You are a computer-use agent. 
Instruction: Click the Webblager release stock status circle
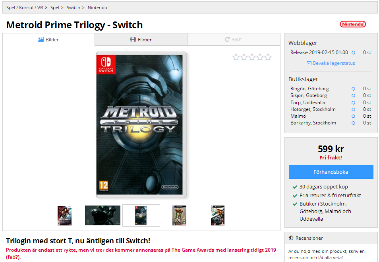tap(354, 52)
